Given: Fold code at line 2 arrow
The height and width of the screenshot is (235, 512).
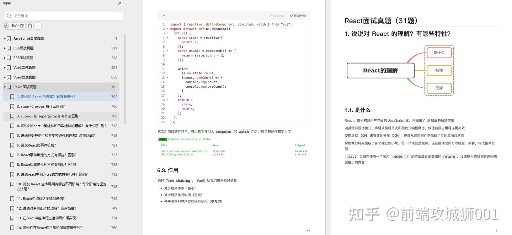Looking at the screenshot, I should pyautogui.click(x=167, y=29).
